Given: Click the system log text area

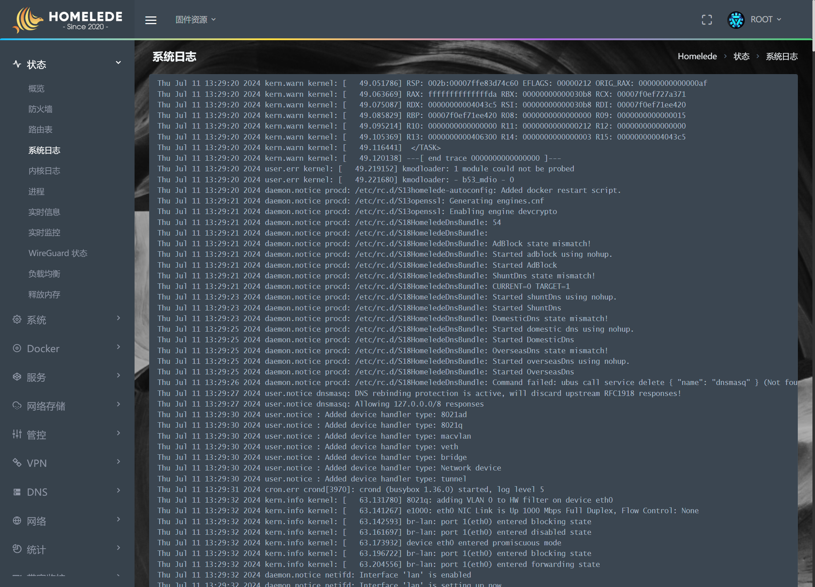Looking at the screenshot, I should point(473,331).
